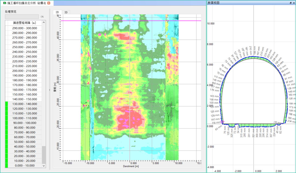Screen dimensions: 296x173
Task: Select row 110.000 - 120.000
Action: point(25,113)
